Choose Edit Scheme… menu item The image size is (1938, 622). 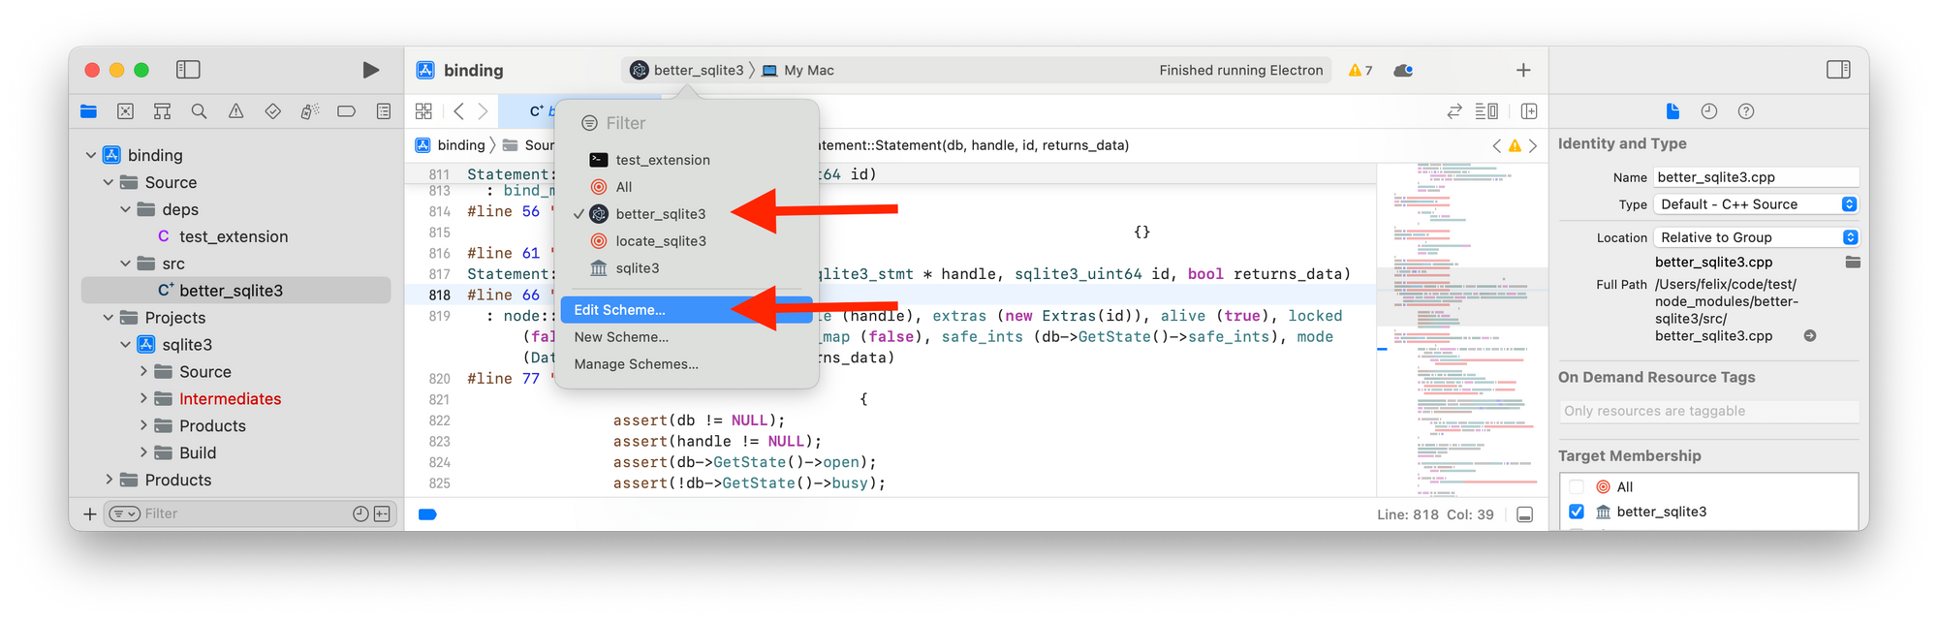[686, 310]
